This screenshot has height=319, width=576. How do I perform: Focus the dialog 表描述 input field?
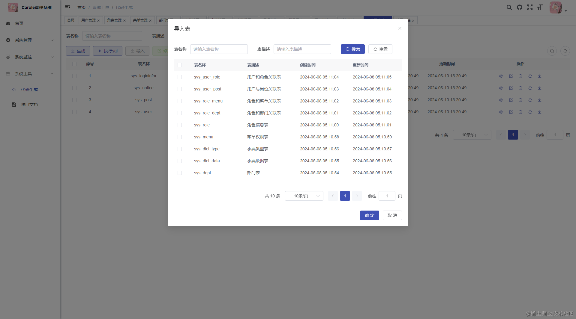[302, 49]
